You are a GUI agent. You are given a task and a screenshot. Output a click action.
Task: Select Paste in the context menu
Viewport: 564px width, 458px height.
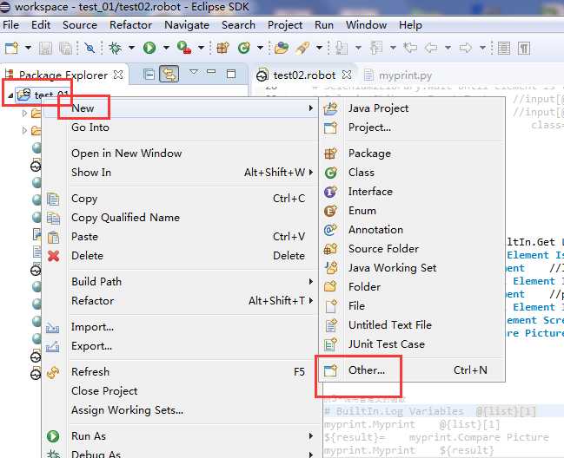coord(181,237)
